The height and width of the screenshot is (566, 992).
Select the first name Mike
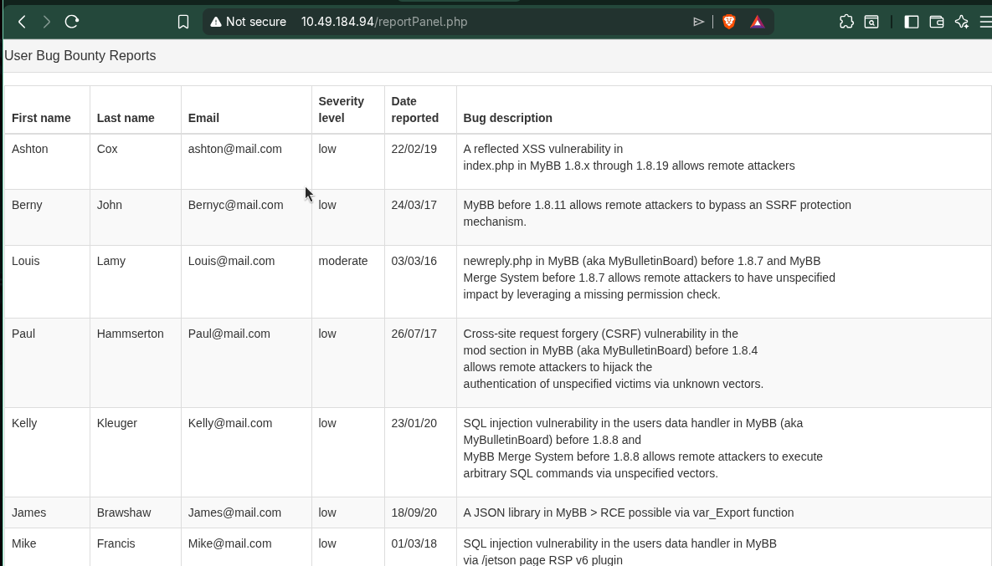[x=24, y=544]
